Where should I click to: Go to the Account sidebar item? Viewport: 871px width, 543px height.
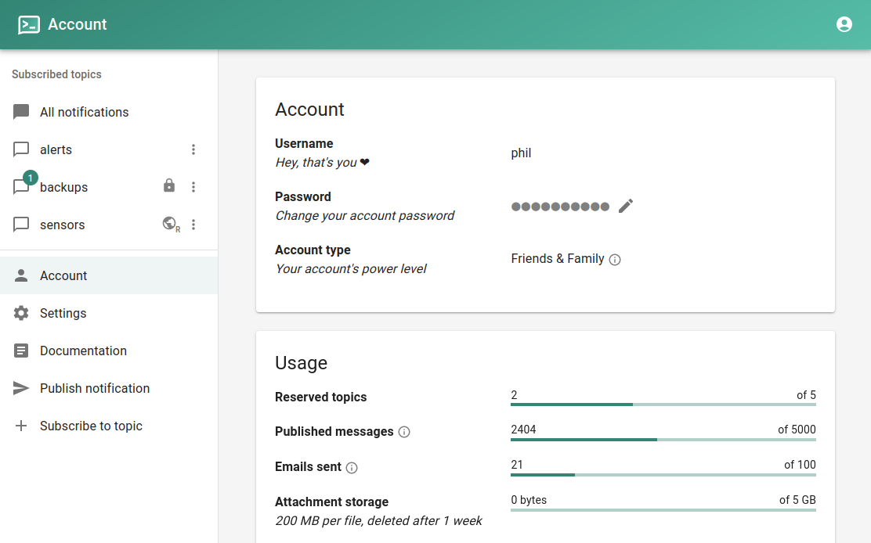tap(63, 275)
